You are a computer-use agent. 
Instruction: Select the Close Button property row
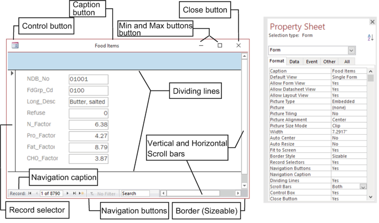(x=318, y=199)
